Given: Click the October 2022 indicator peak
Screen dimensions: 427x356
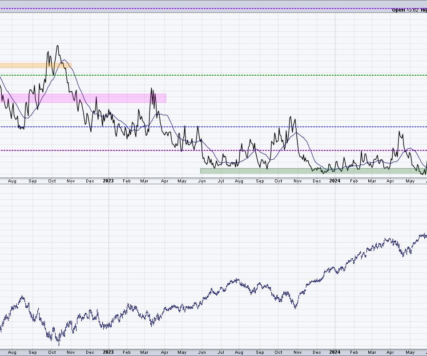Looking at the screenshot, I should coord(57,46).
